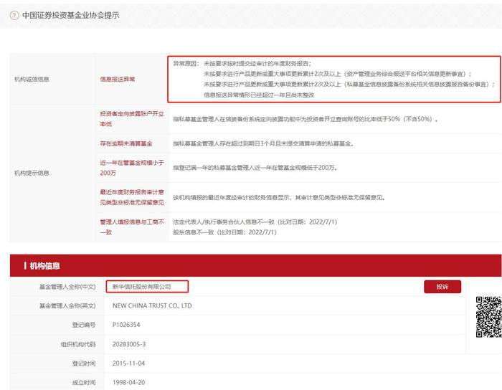502x390 pixels.
Task: Click registration date 2015-11-04
Action: [128, 363]
